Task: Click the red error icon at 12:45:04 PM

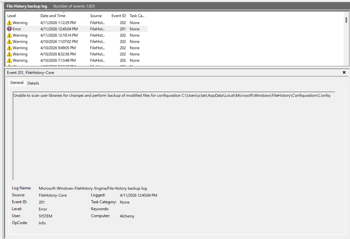Action: (9, 29)
